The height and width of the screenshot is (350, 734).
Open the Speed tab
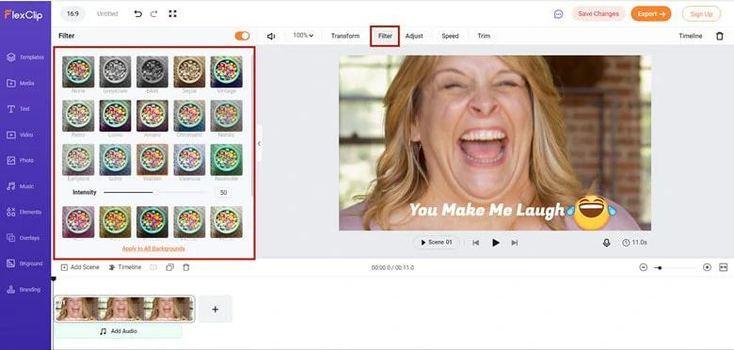[450, 36]
